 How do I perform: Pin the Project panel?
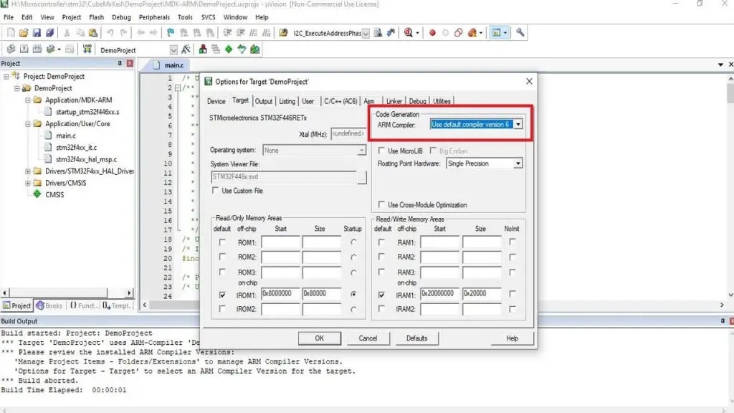point(120,63)
